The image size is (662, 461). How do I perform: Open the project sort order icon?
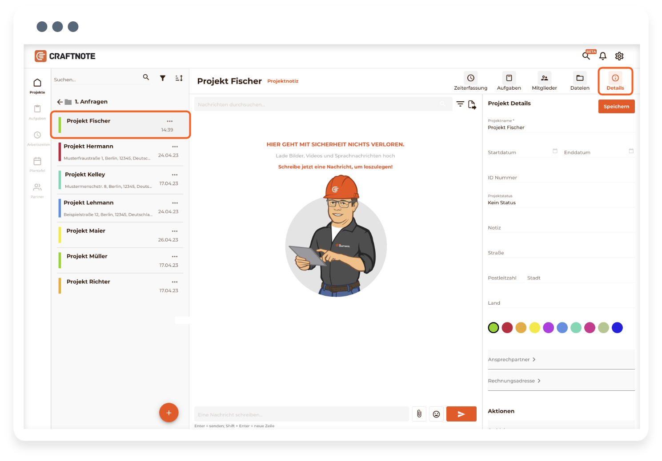pos(179,78)
